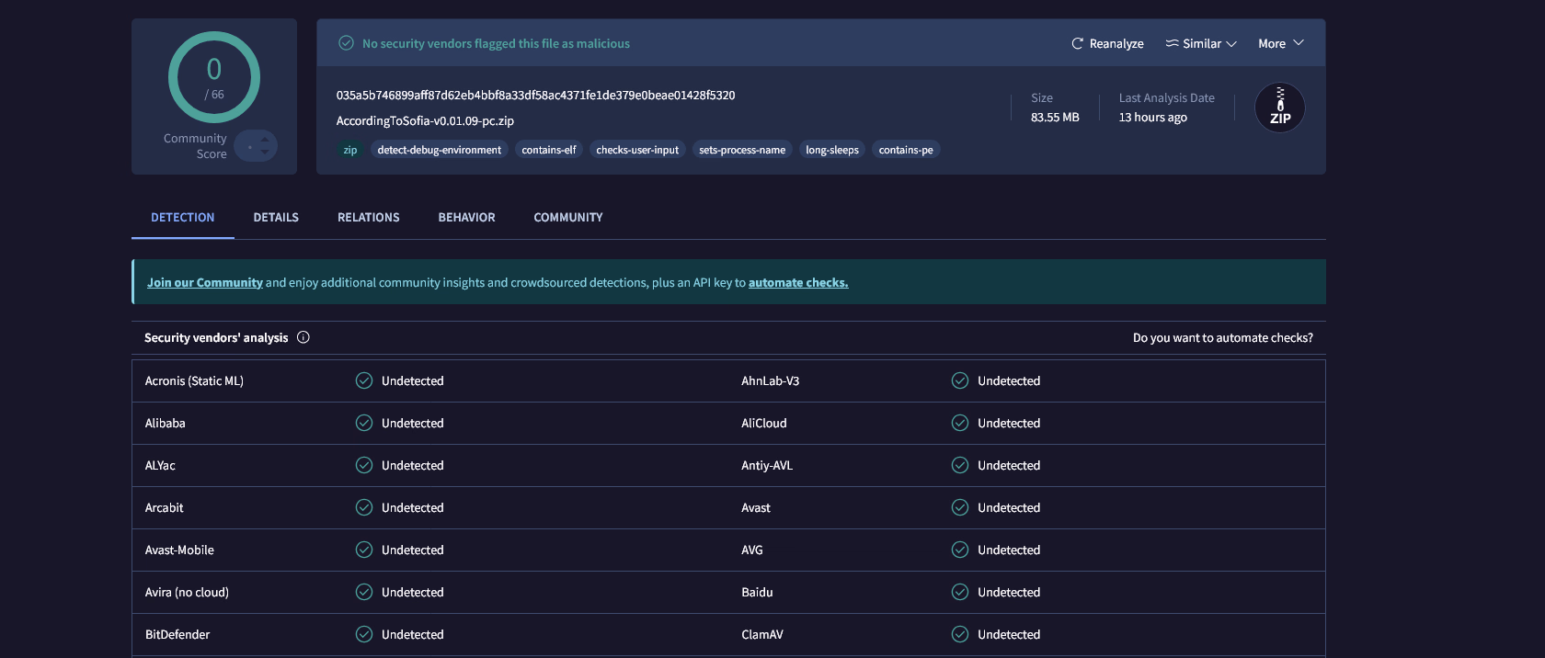Follow the 'automate checks.' link
The width and height of the screenshot is (1545, 658).
click(x=797, y=282)
